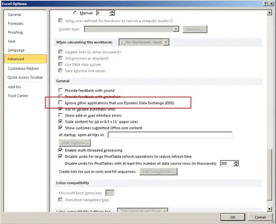276x224 pixels.
Task: Uncheck Enable multi-threaded processing
Action: pos(60,150)
